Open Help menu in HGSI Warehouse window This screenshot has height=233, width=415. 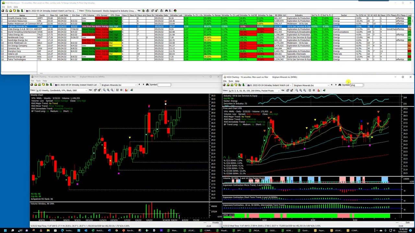coord(16,7)
